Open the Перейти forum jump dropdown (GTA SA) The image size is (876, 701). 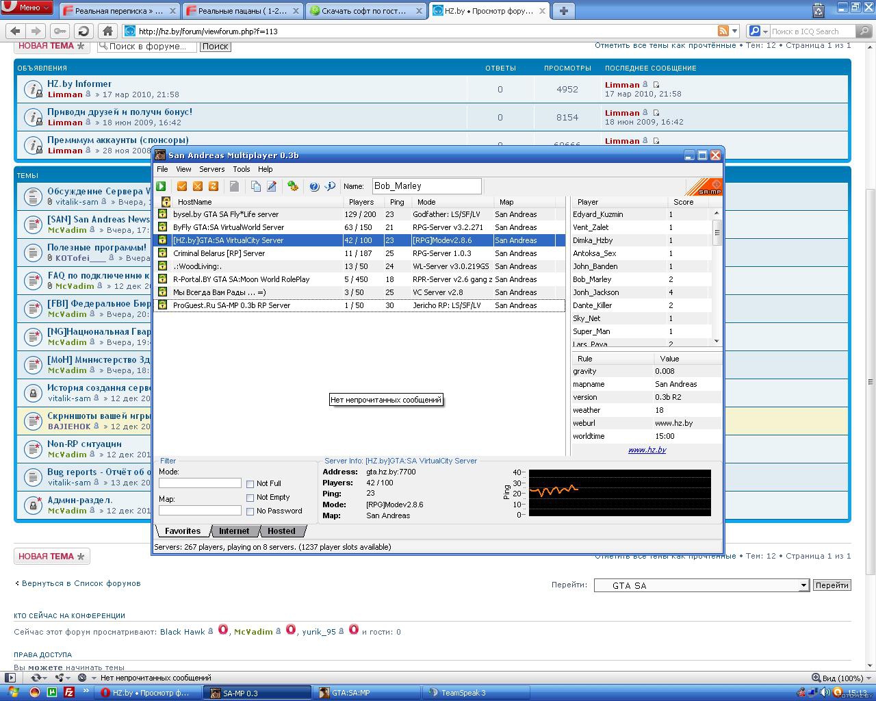pos(701,585)
